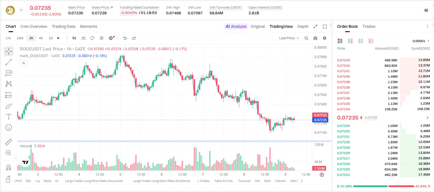This screenshot has height=192, width=434.
Task: Toggle the square layout checkbox near Depth
Action: 325,27
